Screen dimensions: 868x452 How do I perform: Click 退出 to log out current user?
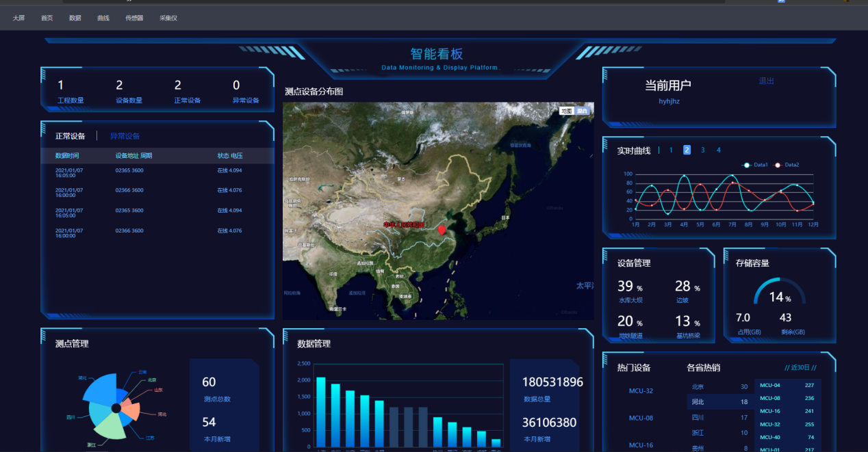tap(766, 80)
